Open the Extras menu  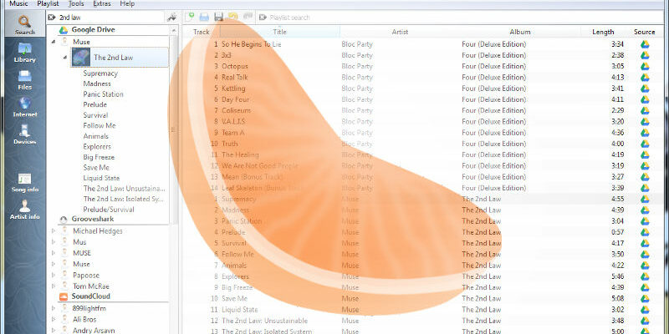[x=101, y=4]
